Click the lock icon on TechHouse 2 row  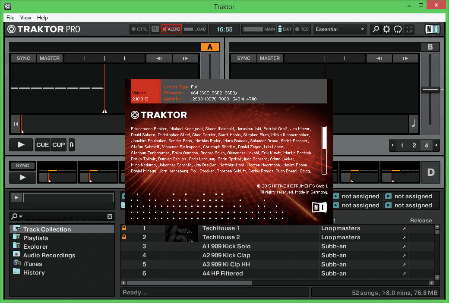pyautogui.click(x=124, y=237)
